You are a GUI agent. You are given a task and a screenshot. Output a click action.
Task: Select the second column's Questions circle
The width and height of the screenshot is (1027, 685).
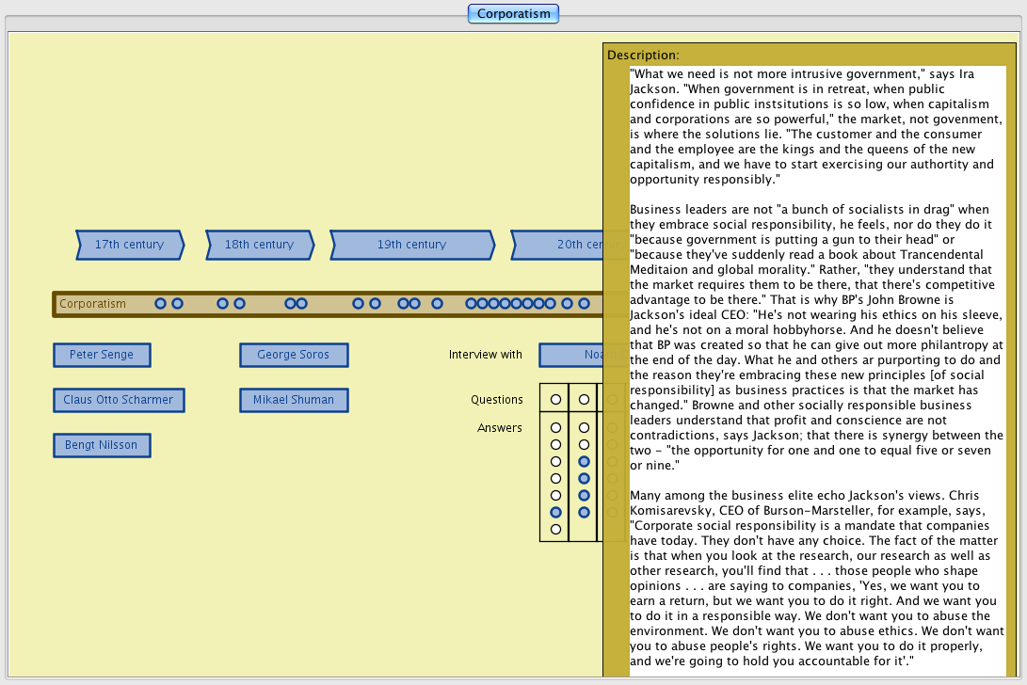584,400
